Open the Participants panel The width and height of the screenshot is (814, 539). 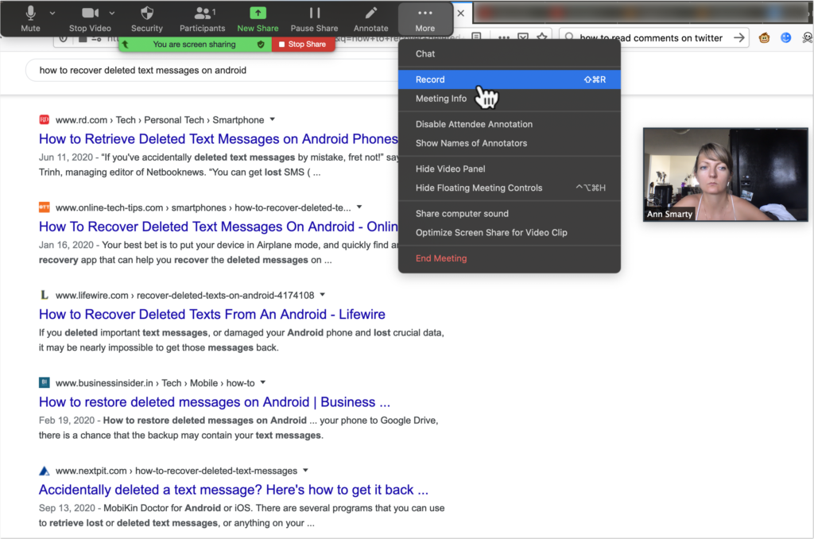pos(203,18)
